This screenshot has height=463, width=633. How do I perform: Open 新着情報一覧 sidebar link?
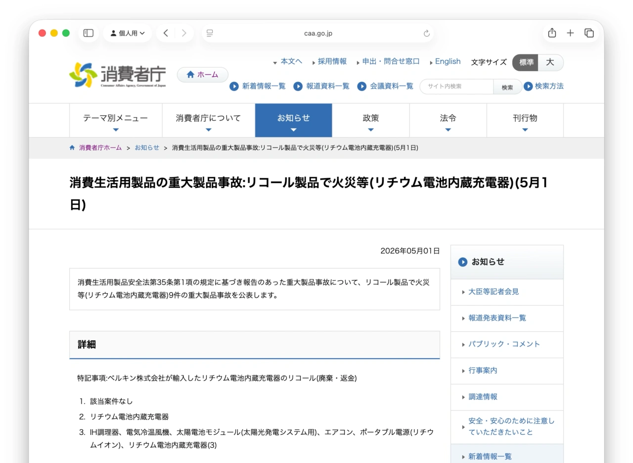pos(490,457)
